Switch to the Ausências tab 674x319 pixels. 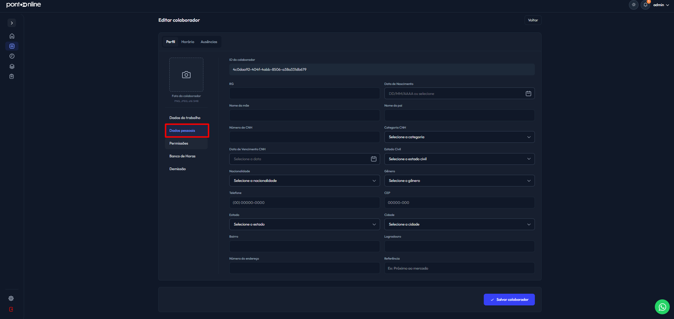(209, 42)
